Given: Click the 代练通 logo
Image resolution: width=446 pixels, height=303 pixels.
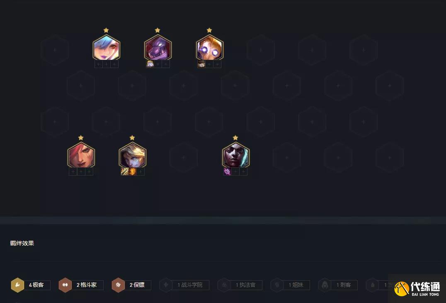Looking at the screenshot, I should [417, 289].
